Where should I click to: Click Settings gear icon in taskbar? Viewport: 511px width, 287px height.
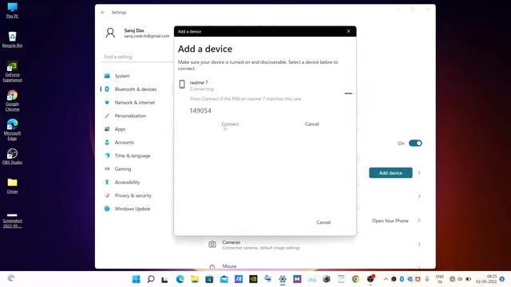[x=283, y=279]
